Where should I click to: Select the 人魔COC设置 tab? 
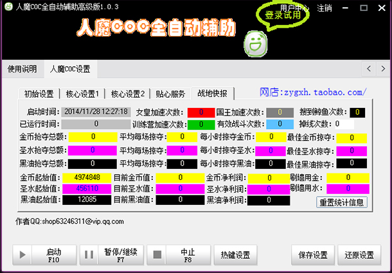(70, 69)
